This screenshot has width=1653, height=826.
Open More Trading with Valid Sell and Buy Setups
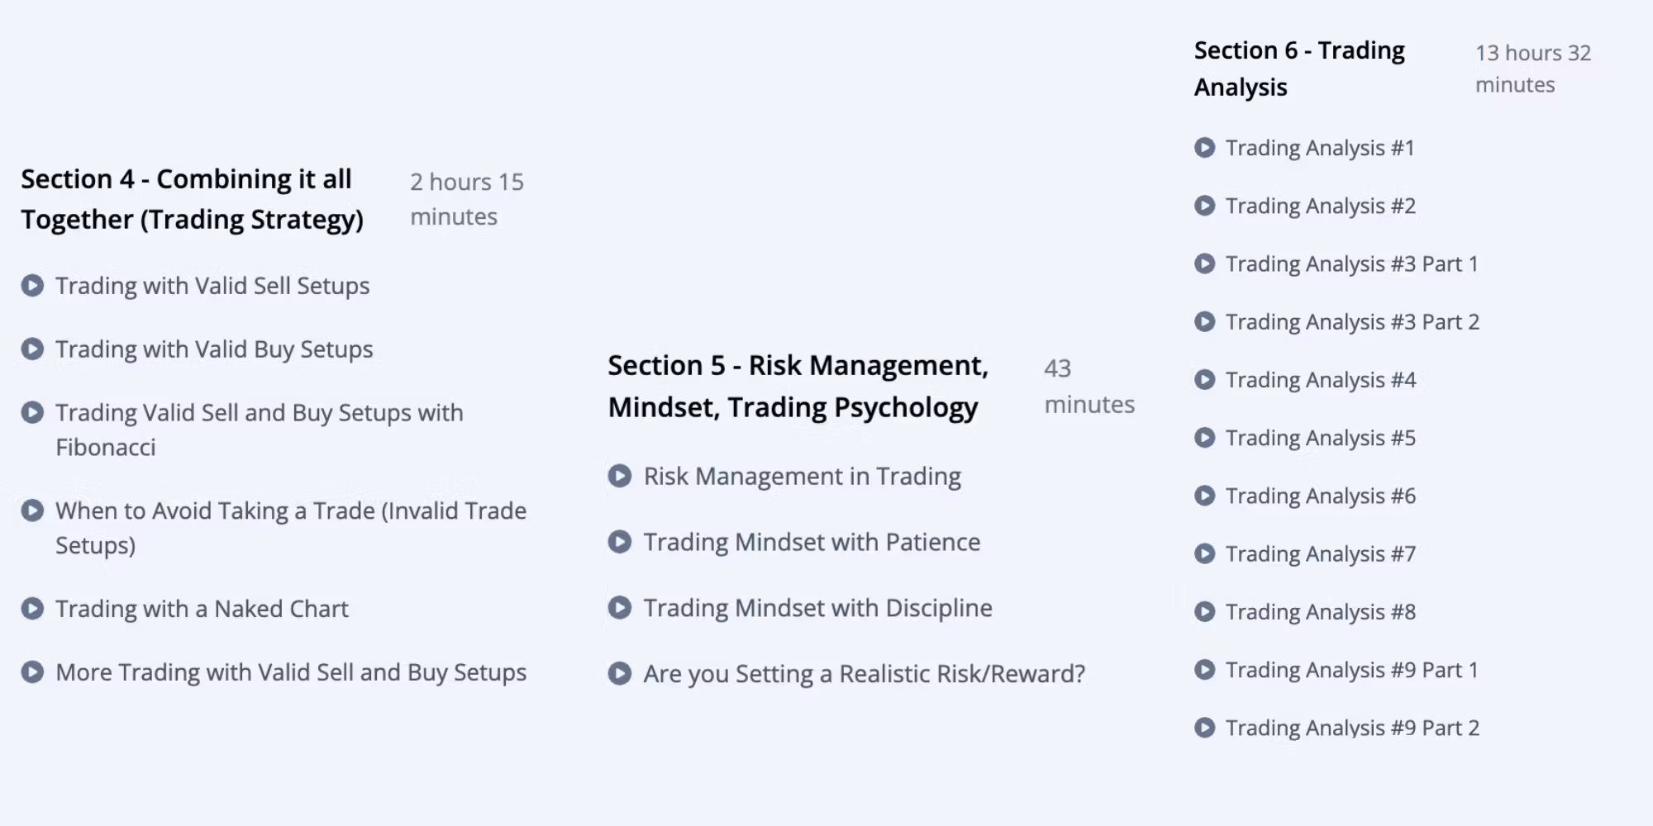290,672
